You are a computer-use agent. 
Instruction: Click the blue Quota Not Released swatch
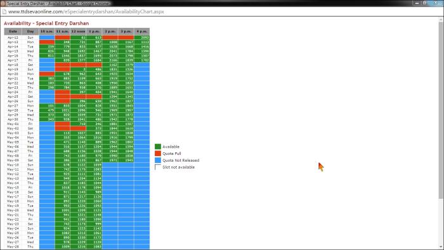(x=158, y=160)
